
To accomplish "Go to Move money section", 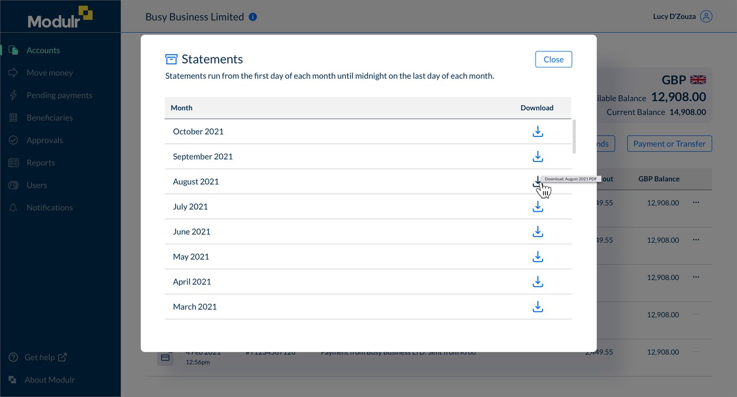I will (x=49, y=73).
